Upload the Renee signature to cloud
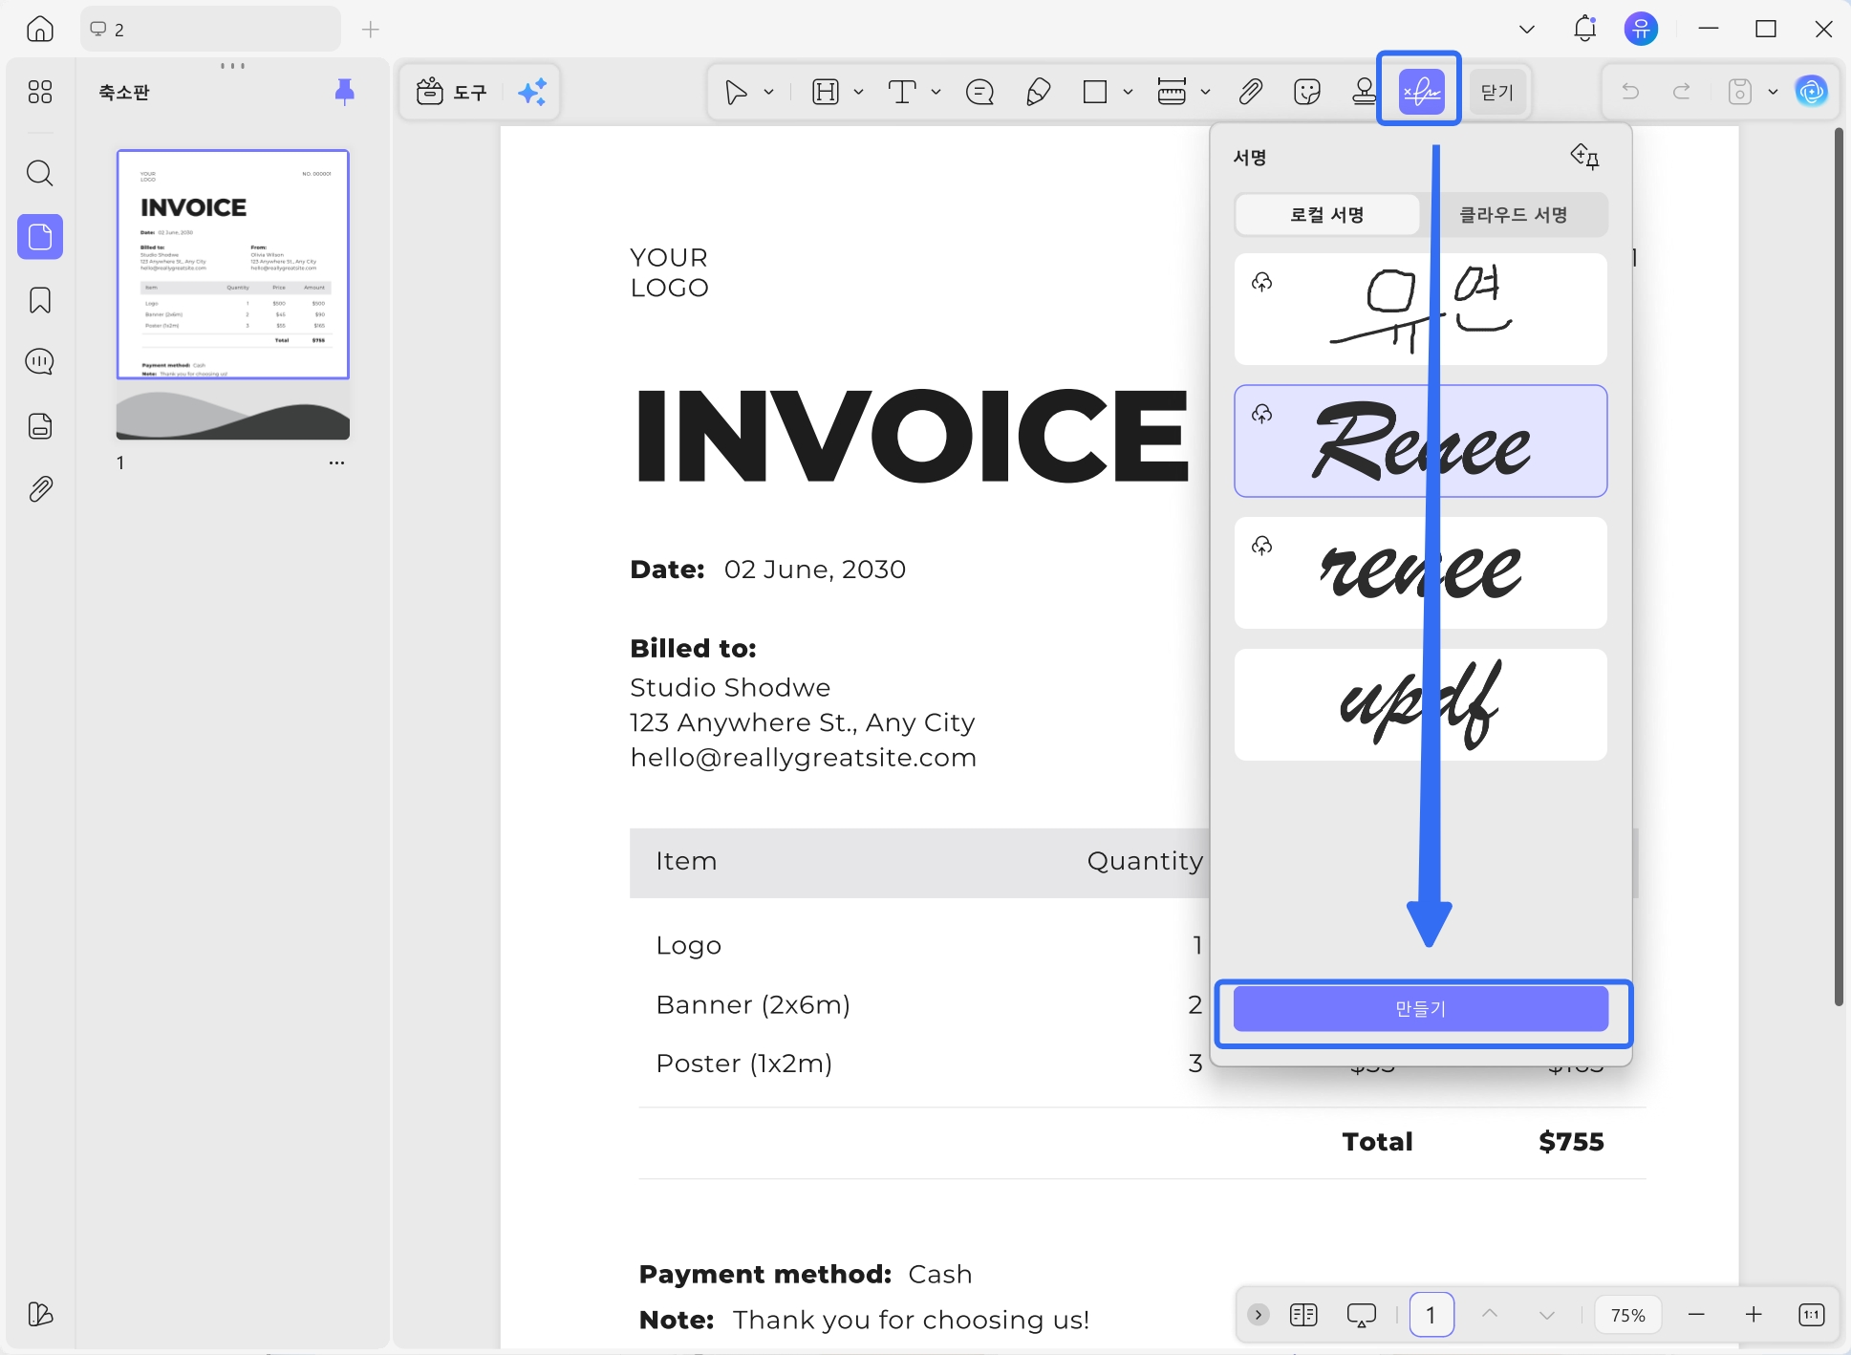 pos(1262,414)
